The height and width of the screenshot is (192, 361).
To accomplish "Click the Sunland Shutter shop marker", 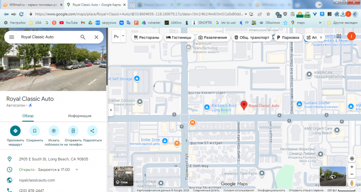I will pos(299,104).
